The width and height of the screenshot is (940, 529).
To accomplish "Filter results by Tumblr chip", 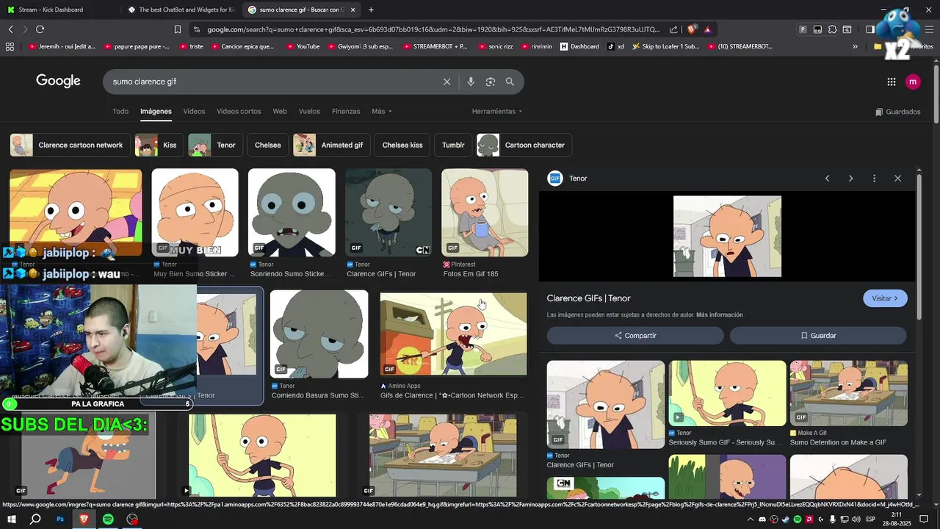I will pyautogui.click(x=453, y=145).
